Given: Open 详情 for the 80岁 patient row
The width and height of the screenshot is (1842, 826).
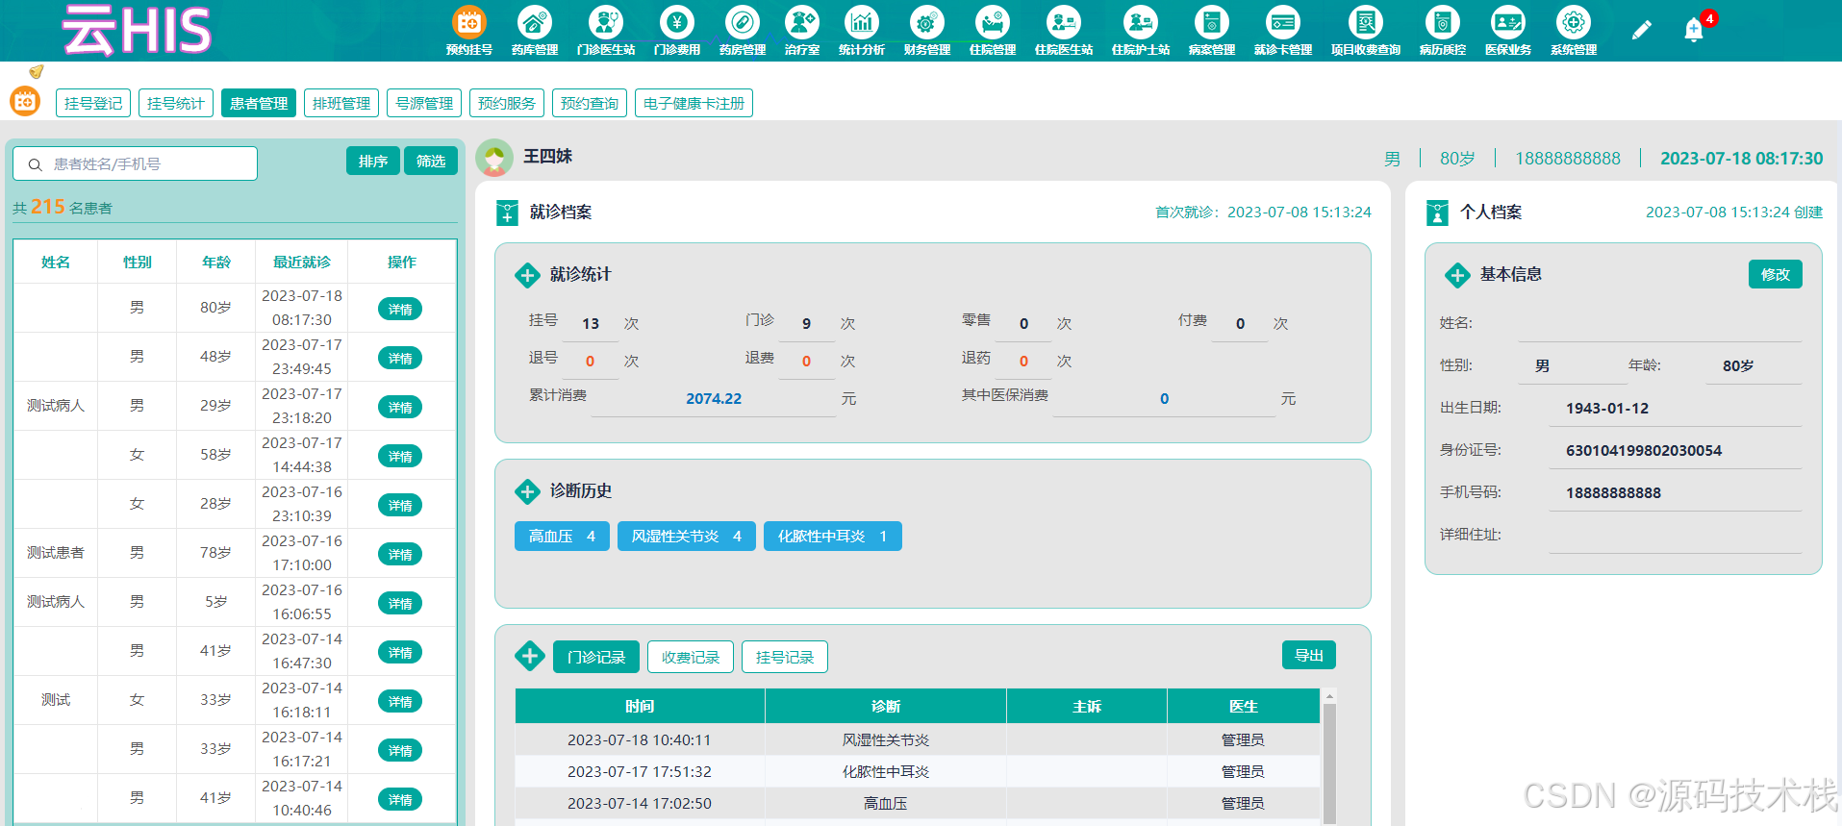Looking at the screenshot, I should point(400,309).
